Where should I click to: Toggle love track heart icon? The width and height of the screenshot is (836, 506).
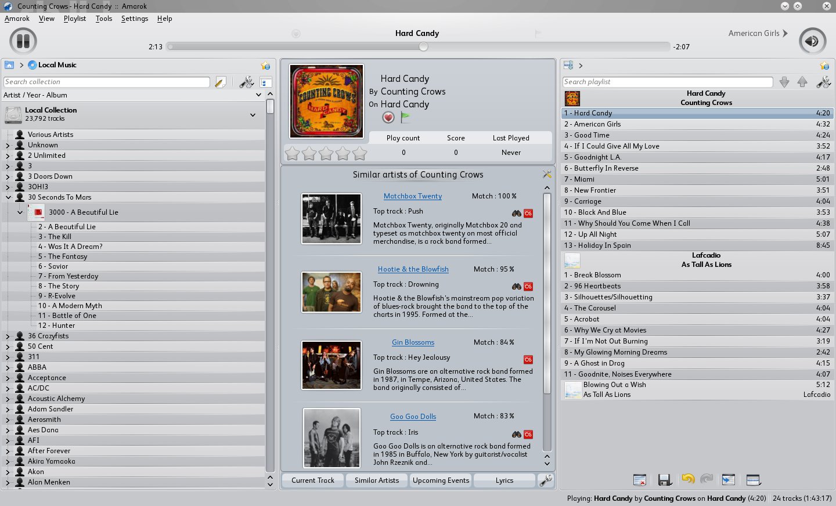(x=388, y=117)
